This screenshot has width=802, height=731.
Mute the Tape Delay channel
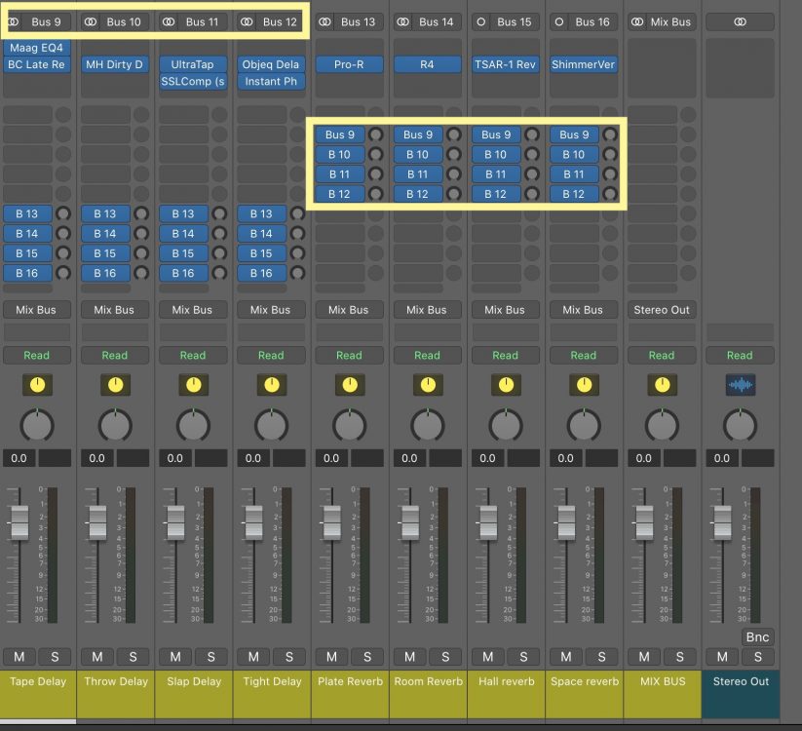click(x=19, y=657)
